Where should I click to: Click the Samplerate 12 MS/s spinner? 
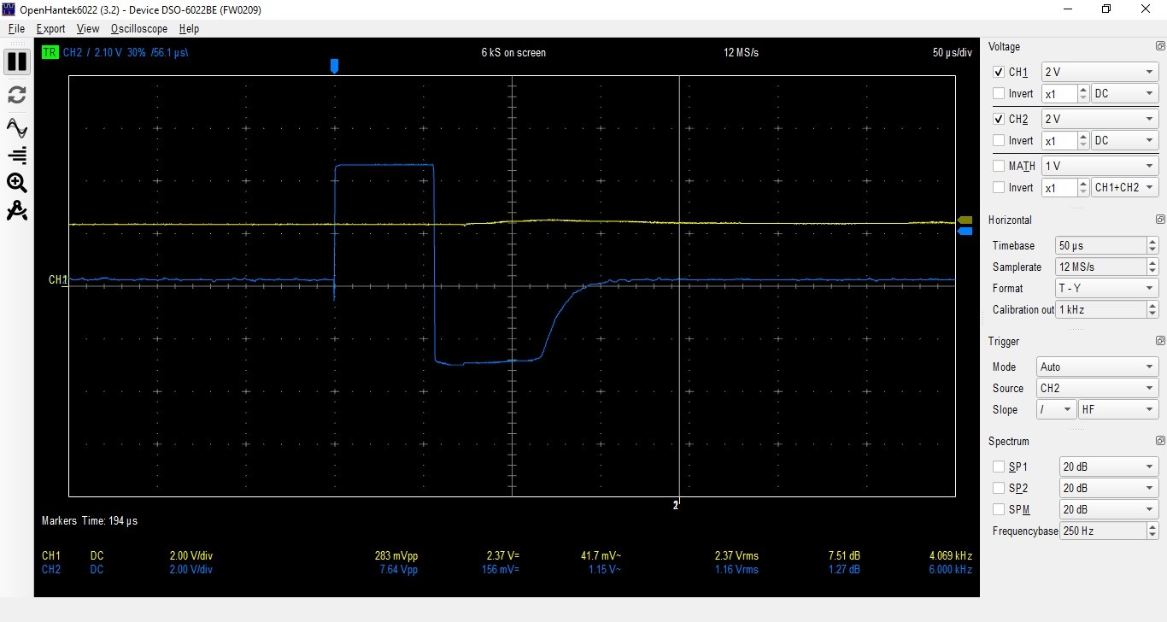click(x=1107, y=267)
